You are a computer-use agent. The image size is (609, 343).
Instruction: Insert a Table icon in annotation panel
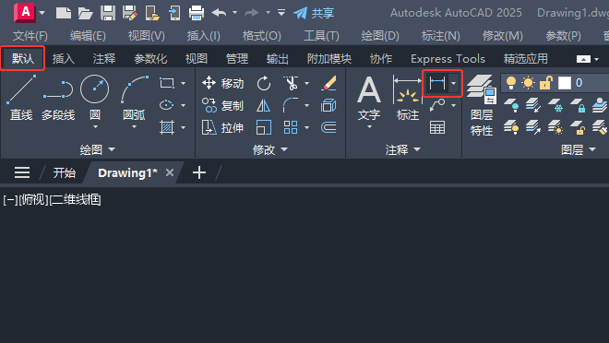pos(437,127)
